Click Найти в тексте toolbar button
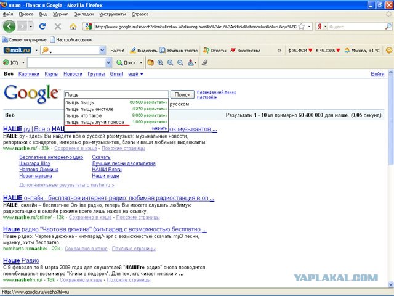 [179, 51]
